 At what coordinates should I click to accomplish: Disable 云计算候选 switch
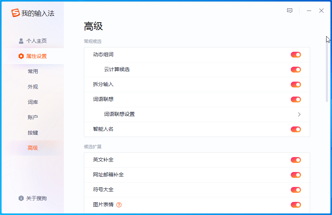coord(296,70)
